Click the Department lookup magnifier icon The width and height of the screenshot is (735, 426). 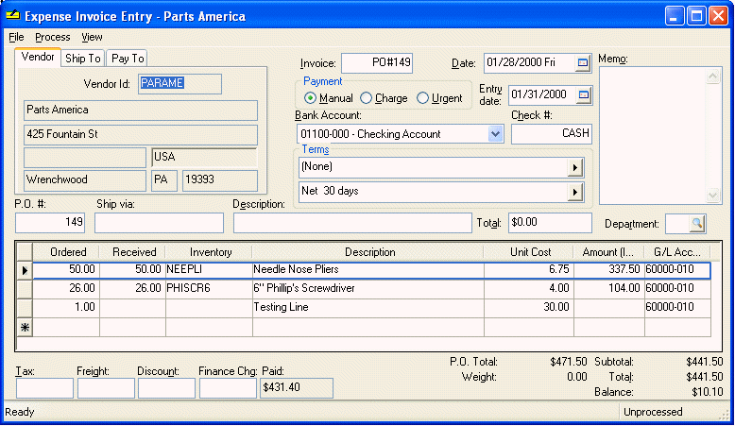697,224
